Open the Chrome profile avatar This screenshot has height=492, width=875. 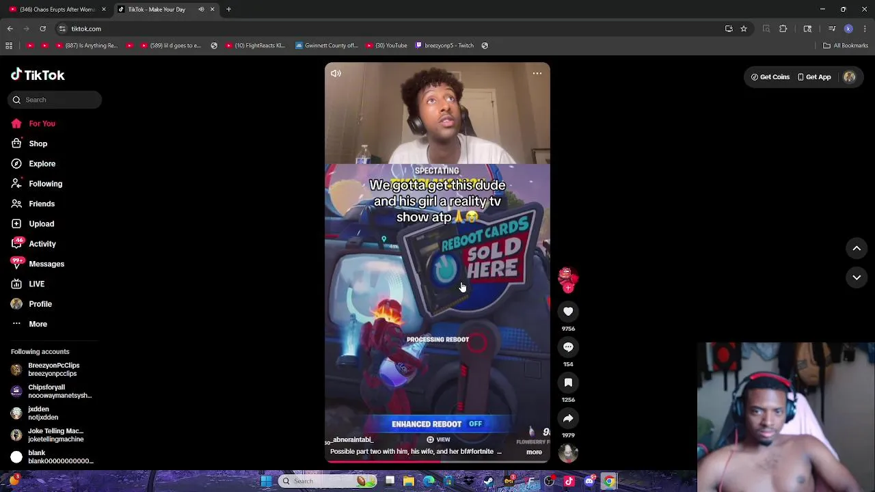pyautogui.click(x=848, y=29)
